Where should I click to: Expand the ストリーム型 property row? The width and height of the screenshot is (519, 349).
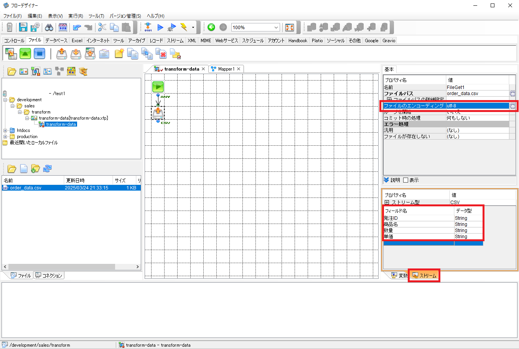point(387,202)
